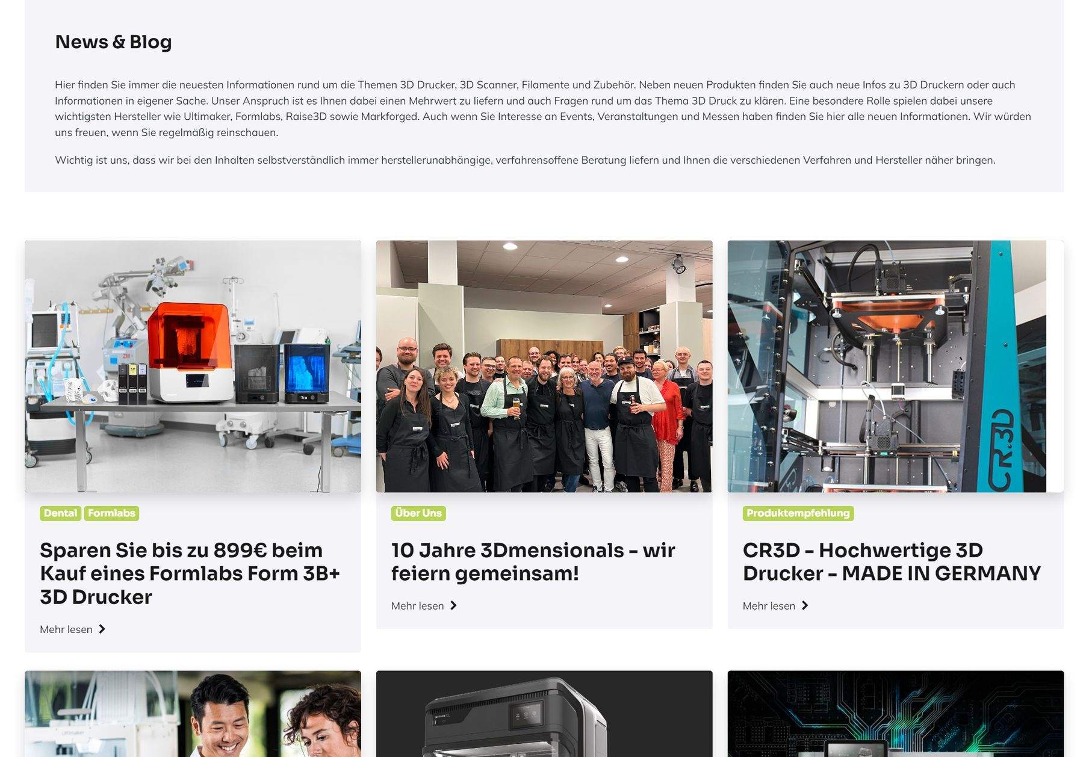The width and height of the screenshot is (1089, 757).
Task: Open the team group photo with aprons
Action: [x=544, y=366]
